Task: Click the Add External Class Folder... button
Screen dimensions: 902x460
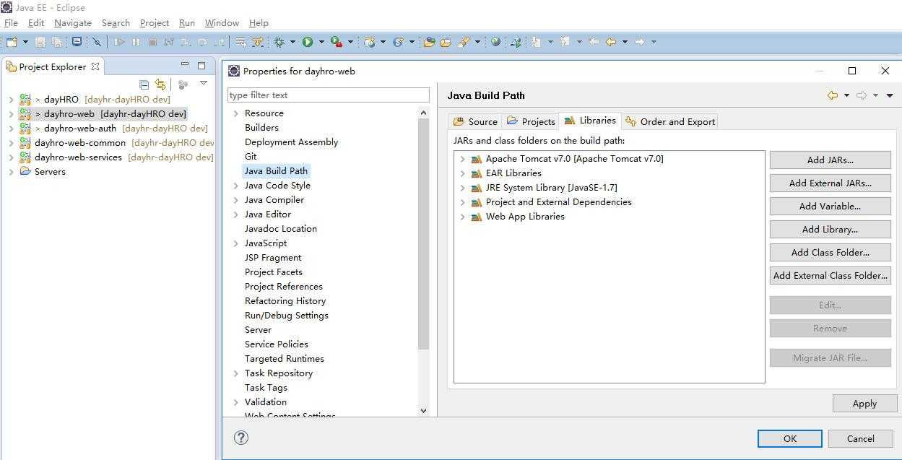Action: [830, 275]
